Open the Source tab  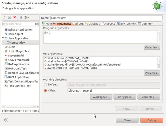pos(109,23)
